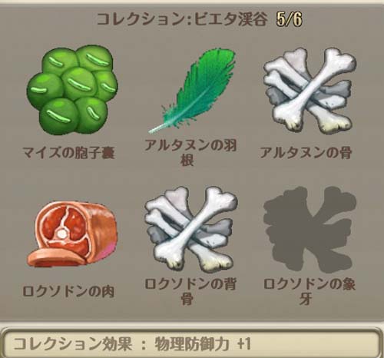
Task: Click the ビエタ渓谷 area name in the title
Action: (231, 19)
